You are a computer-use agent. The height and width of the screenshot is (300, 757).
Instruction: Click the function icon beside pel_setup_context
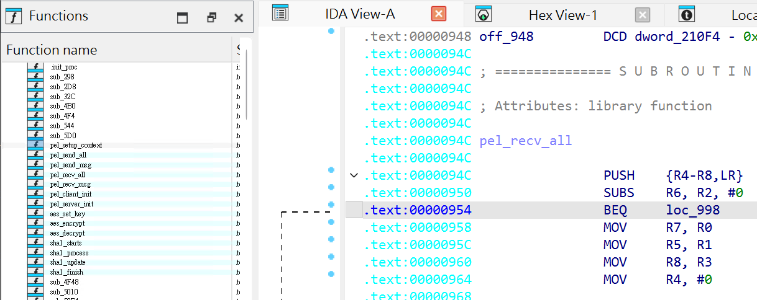click(x=36, y=145)
